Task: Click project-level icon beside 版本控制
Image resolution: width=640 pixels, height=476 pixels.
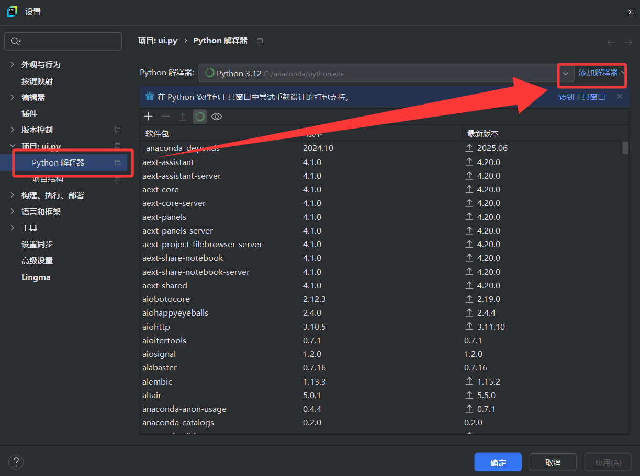Action: pos(118,130)
